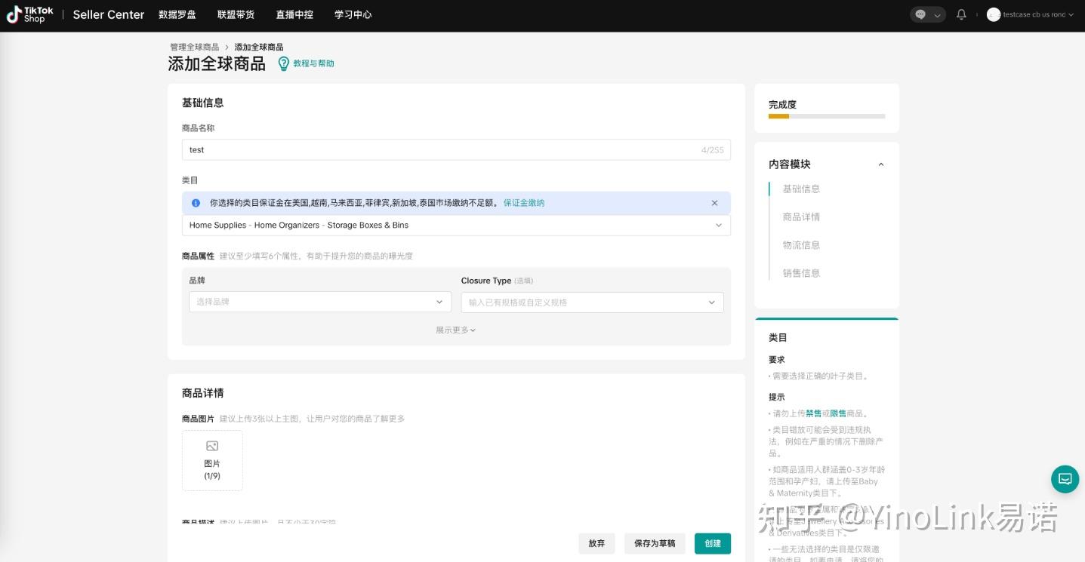Open the chat messages icon in header

pos(920,14)
